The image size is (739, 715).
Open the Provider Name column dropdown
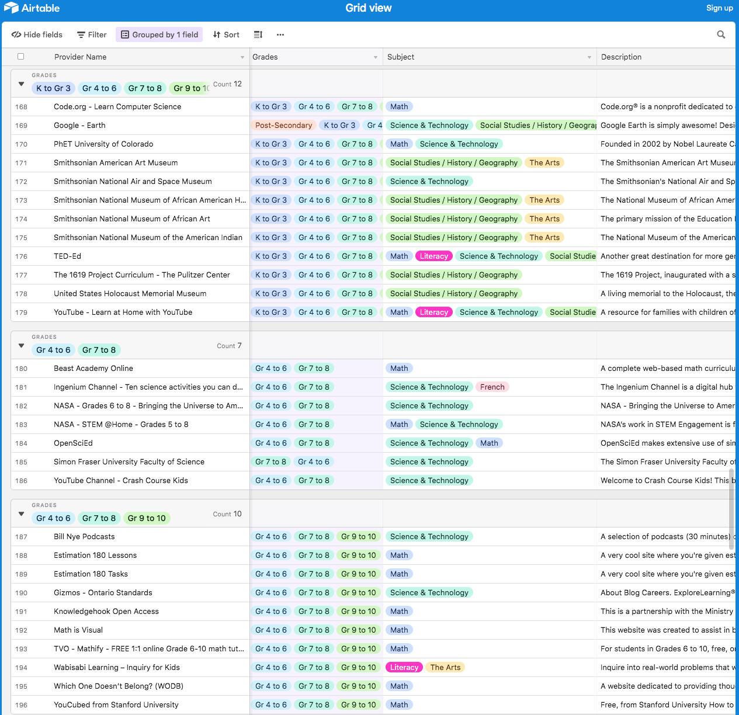click(x=242, y=57)
